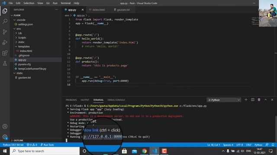The height and width of the screenshot is (155, 277).
Task: Click Spaces: 4 indentation setting
Action: pos(228,145)
